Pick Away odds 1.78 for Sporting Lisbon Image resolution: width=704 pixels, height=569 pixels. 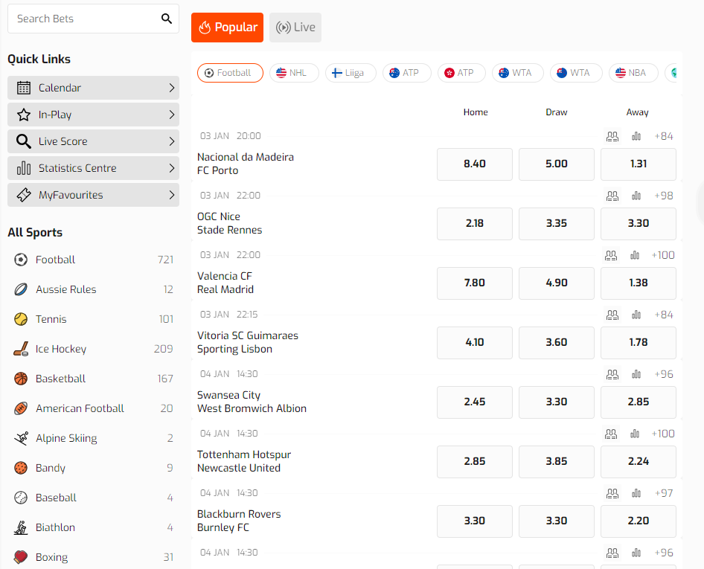(639, 343)
